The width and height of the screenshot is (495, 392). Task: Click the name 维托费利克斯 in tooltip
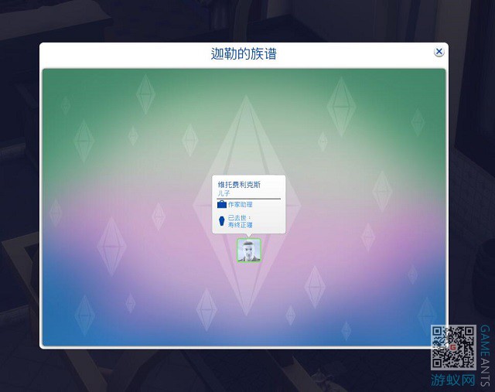pos(239,185)
